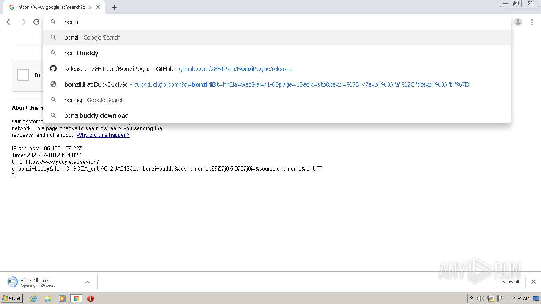Click the red Opera-style taskbar icon
The image size is (541, 304).
click(x=90, y=299)
